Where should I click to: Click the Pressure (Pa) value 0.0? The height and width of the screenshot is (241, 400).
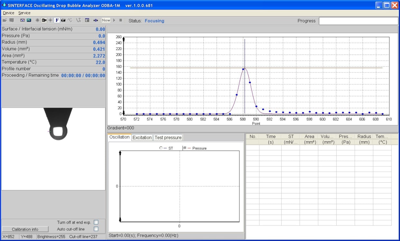click(x=102, y=36)
